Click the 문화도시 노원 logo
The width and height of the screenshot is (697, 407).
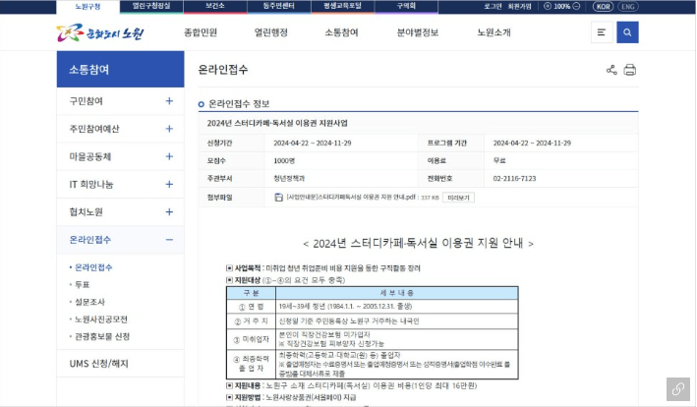tap(100, 32)
